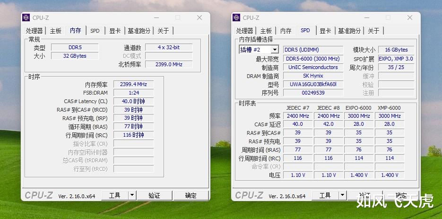Open 基准跑分 tab in right window
This screenshot has height=219, width=442.
click(349, 31)
